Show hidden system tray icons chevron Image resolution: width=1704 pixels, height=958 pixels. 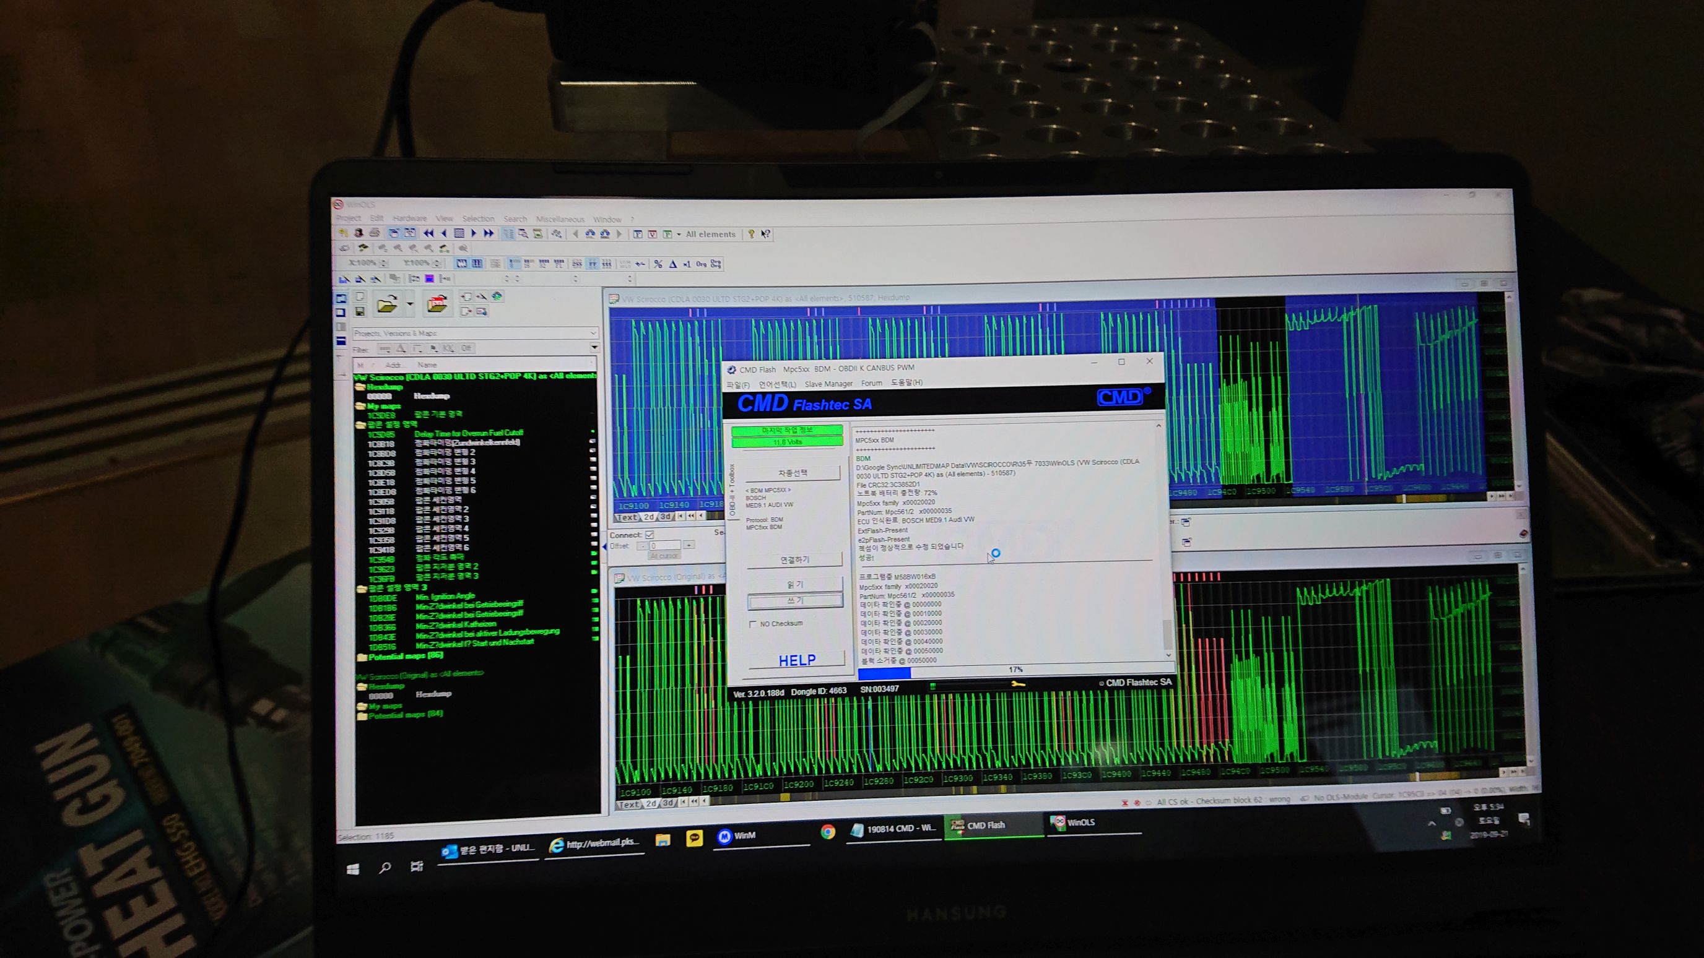pos(1432,823)
